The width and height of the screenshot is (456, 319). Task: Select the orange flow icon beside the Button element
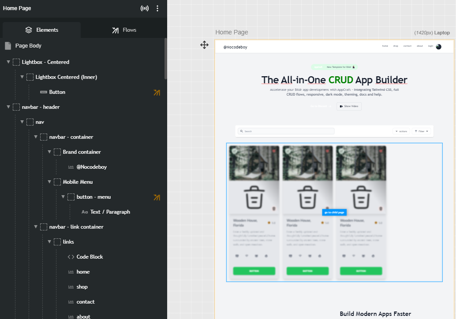coord(157,92)
